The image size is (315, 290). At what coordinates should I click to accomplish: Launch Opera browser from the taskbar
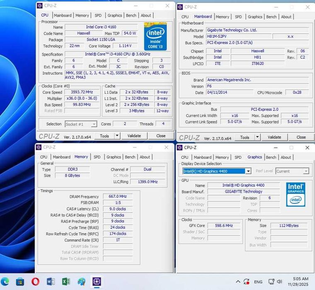coord(35,282)
